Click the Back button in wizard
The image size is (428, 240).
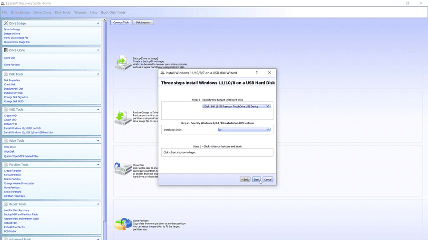[x=245, y=180]
